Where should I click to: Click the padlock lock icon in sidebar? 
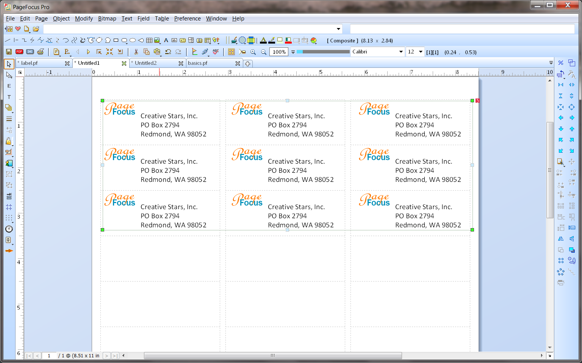(9, 141)
